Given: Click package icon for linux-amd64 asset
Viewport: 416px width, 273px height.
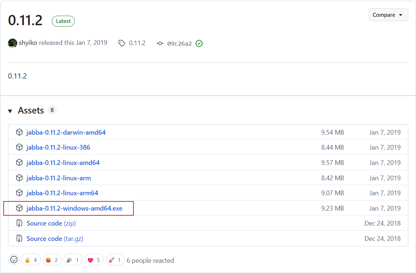Looking at the screenshot, I should (x=19, y=162).
